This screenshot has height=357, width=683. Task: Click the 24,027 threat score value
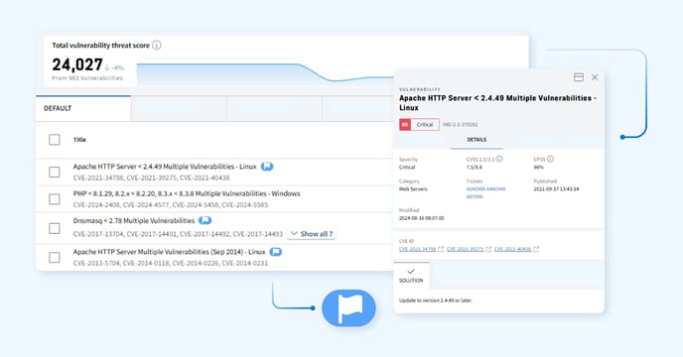[77, 64]
